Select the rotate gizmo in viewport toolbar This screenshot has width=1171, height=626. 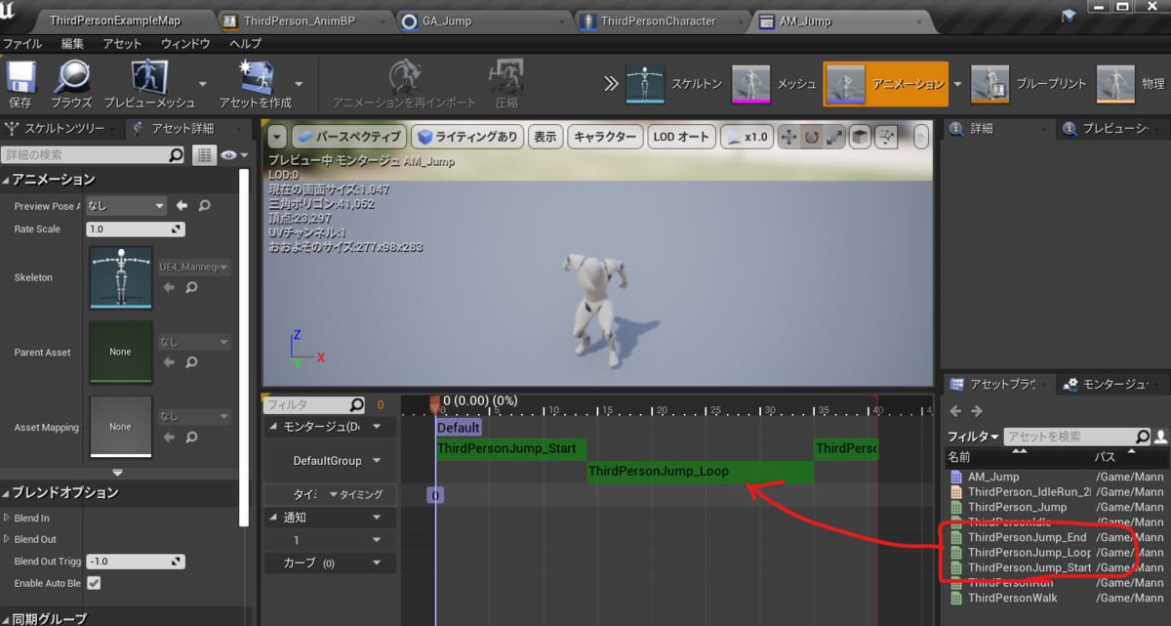(x=812, y=138)
